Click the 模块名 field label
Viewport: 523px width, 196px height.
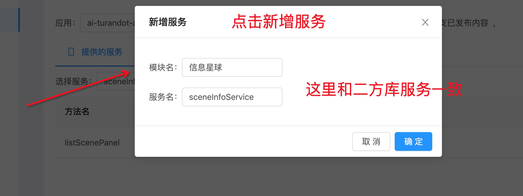point(163,67)
